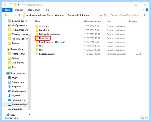151x122 pixels.
Task: Click the magnifier search icon
Action: click(x=144, y=15)
